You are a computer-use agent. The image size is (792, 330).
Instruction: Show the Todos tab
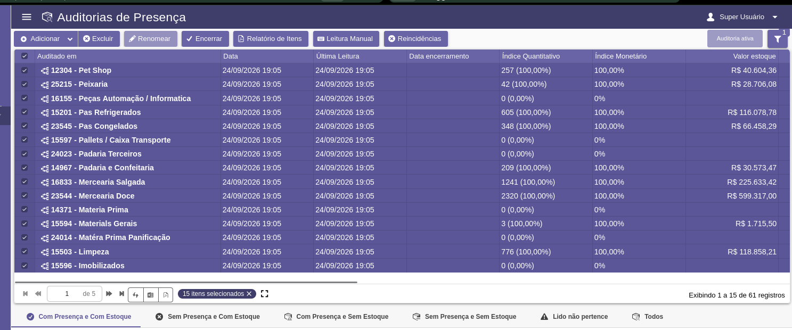(x=648, y=317)
